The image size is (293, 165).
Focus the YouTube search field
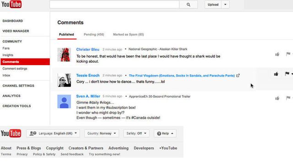click(x=114, y=5)
